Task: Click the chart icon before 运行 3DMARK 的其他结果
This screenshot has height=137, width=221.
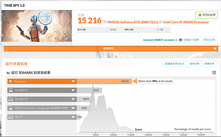Action: click(8, 73)
